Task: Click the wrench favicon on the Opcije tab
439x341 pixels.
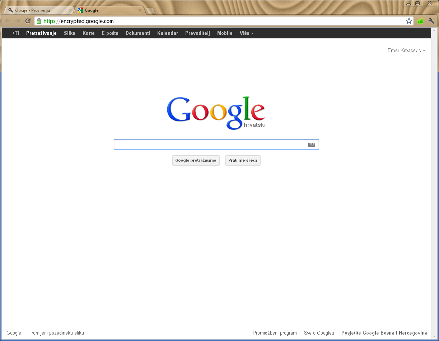Action: pos(10,10)
